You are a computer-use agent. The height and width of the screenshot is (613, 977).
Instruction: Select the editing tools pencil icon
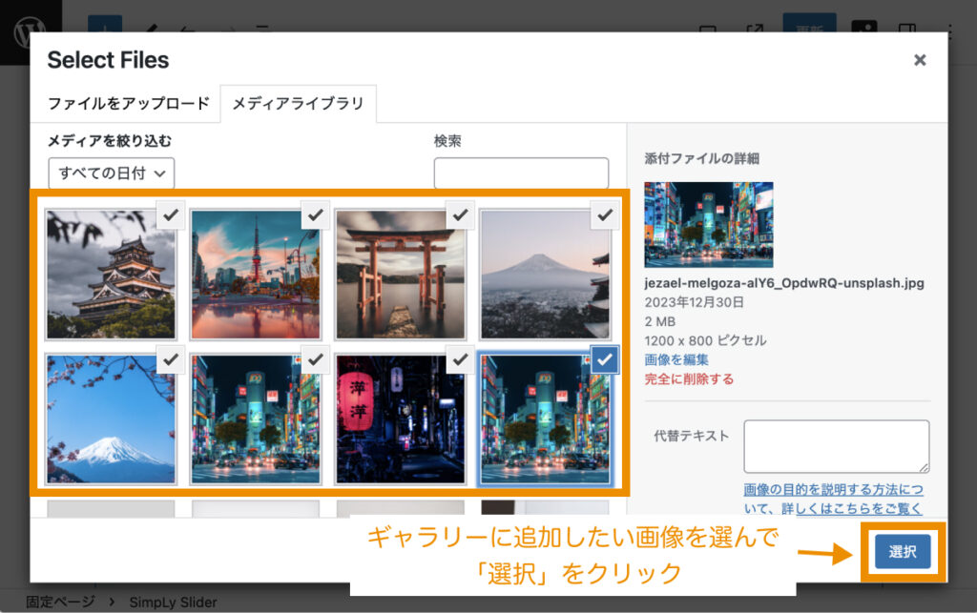point(149,28)
